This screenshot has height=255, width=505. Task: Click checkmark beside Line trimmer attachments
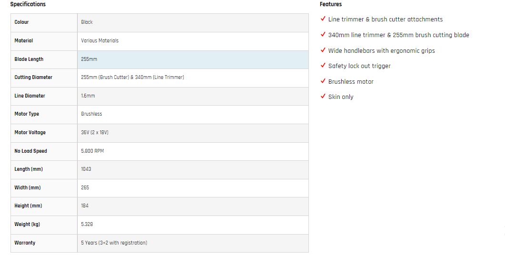[x=323, y=19]
